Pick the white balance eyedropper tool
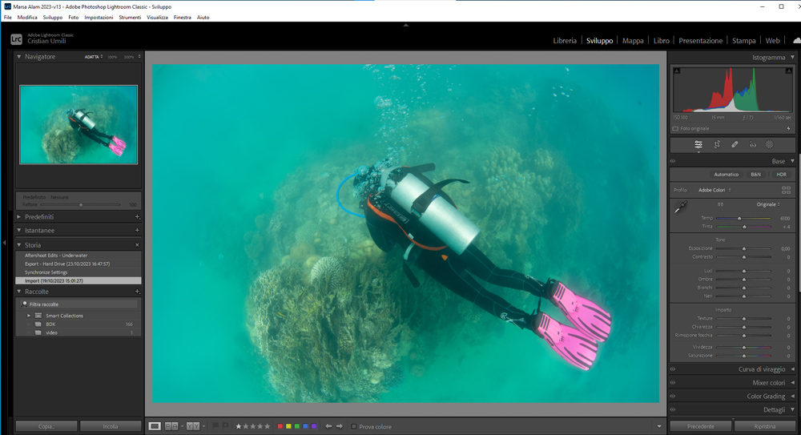801x435 pixels. click(x=680, y=208)
